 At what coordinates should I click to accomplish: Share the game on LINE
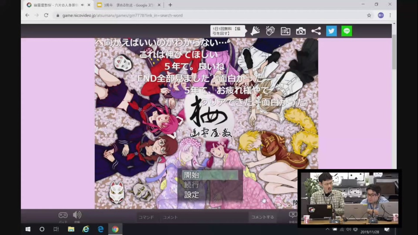click(x=347, y=31)
